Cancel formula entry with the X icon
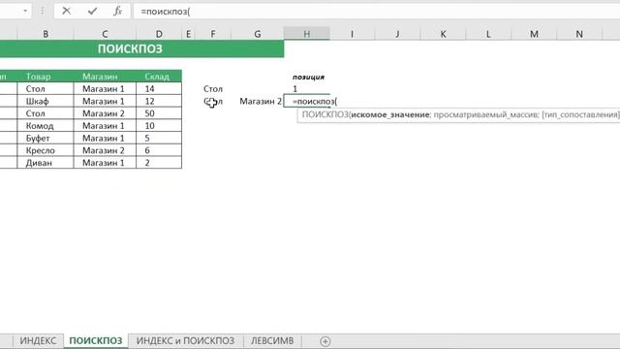The height and width of the screenshot is (349, 620). [67, 11]
